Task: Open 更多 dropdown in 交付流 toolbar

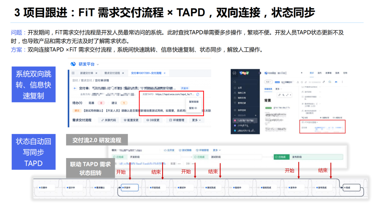Action: pyautogui.click(x=217, y=150)
